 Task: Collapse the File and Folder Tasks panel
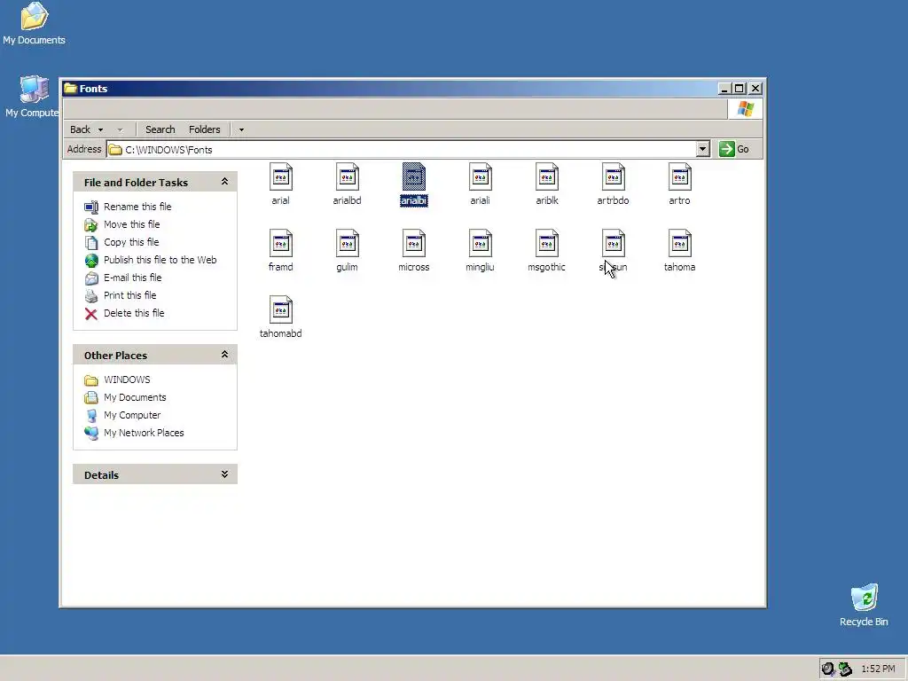point(224,182)
